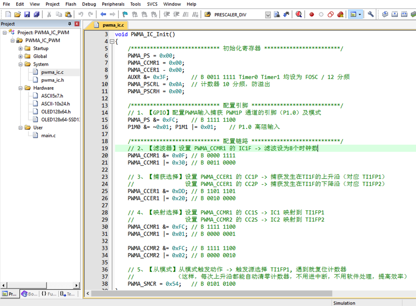Click the Project panel scrollbar right arrow
This screenshot has width=416, height=306.
tap(77, 285)
